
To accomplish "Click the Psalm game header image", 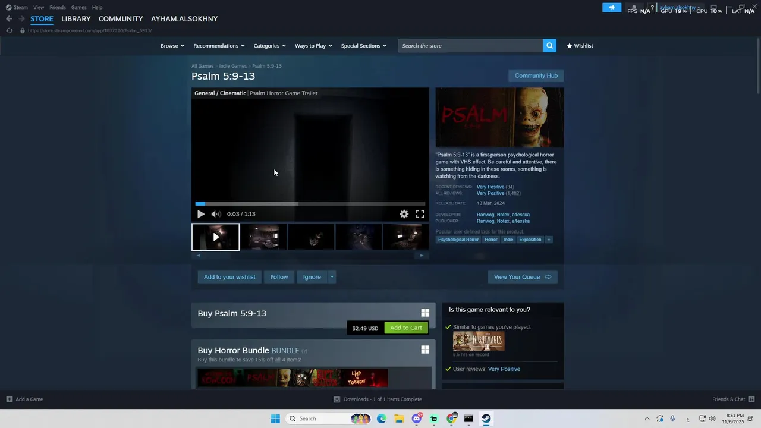I will (x=499, y=118).
